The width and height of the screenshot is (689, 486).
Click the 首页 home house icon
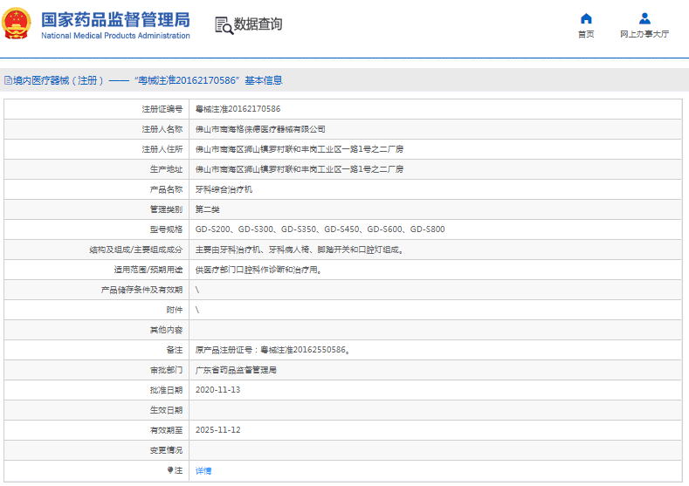pyautogui.click(x=586, y=18)
